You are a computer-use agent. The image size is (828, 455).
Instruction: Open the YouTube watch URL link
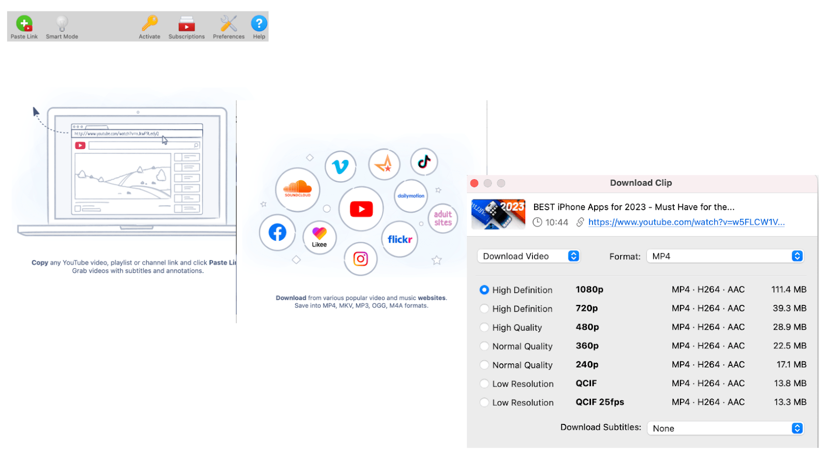[687, 222]
